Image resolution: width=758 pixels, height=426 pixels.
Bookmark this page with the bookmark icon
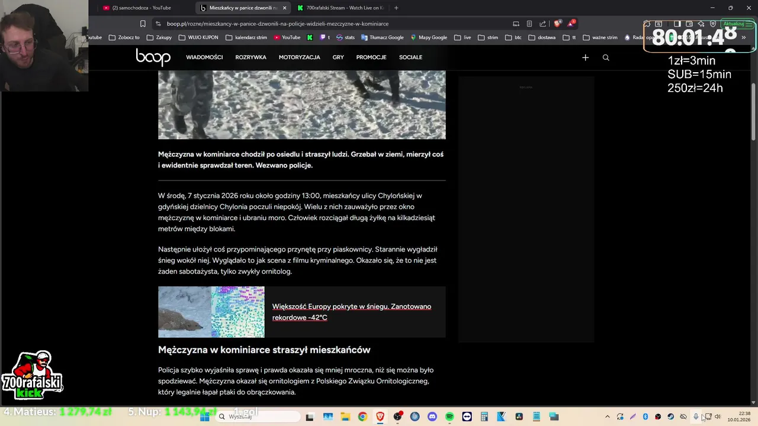coord(143,24)
